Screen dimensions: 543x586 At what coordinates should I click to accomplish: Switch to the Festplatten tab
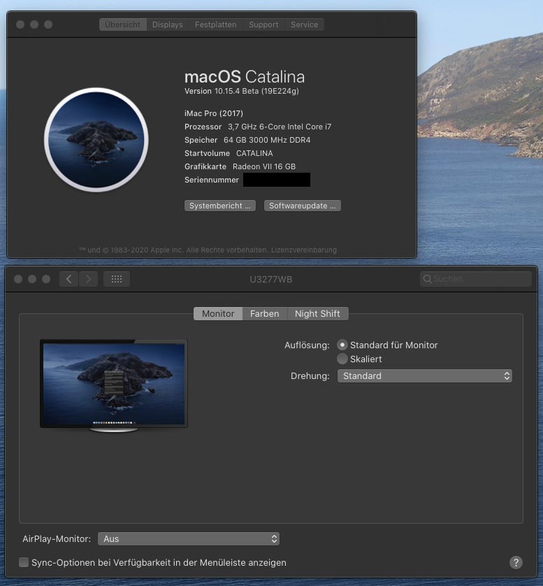point(215,24)
